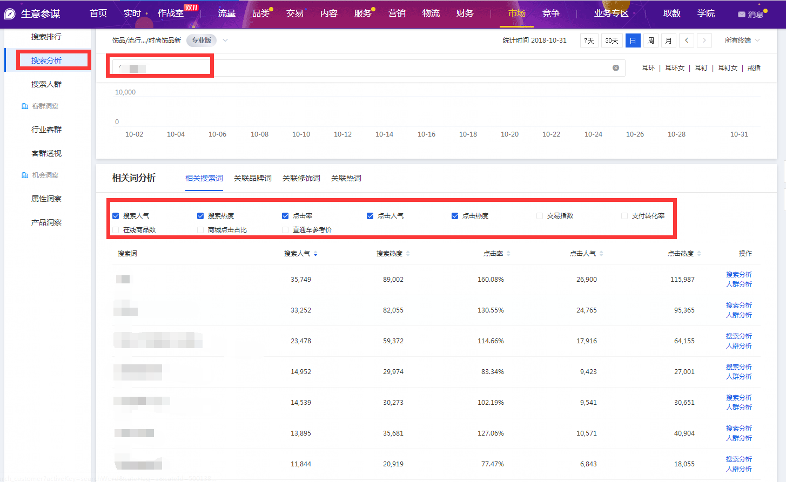Click the 戒指 suggested keyword link

pyautogui.click(x=754, y=68)
